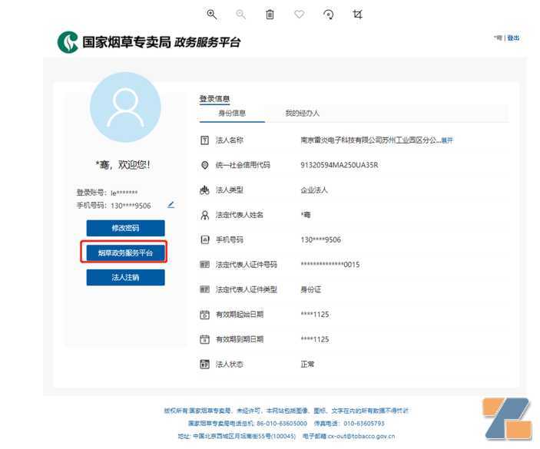Click the 登出 logout link
Viewport: 540px width, 449px height.
click(x=513, y=38)
